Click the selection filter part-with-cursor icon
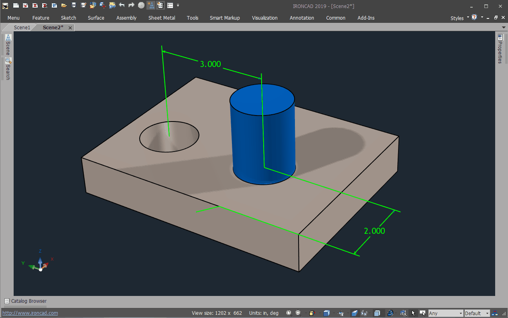Screen dimensions: 508x318 point(404,313)
